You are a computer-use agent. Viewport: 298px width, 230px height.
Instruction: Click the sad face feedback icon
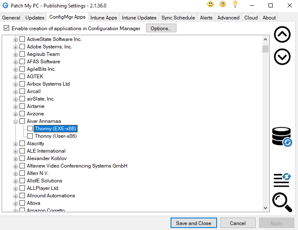click(x=223, y=5)
